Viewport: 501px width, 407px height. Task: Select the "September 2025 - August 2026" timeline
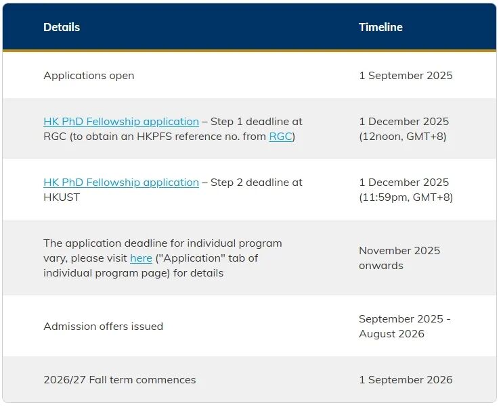coord(404,326)
